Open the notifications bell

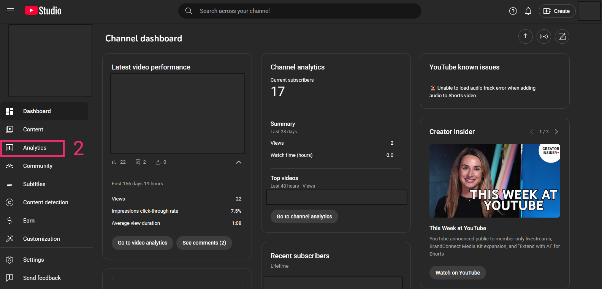[x=528, y=11]
